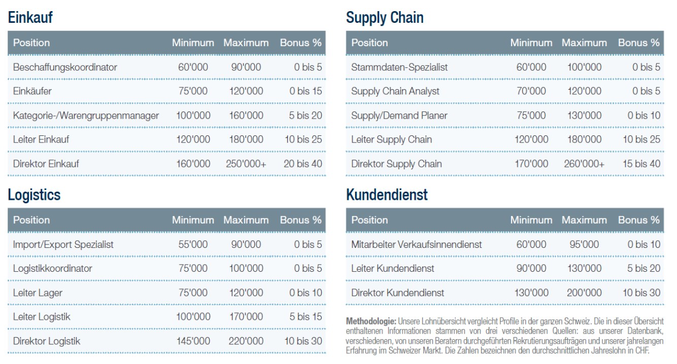Click the bold Methodologie label

[x=371, y=321]
